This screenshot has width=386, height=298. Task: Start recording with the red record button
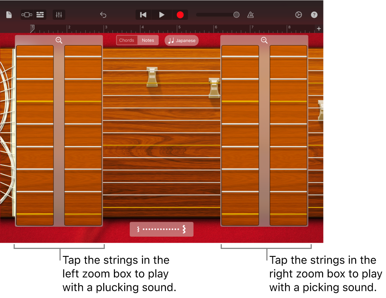point(180,15)
